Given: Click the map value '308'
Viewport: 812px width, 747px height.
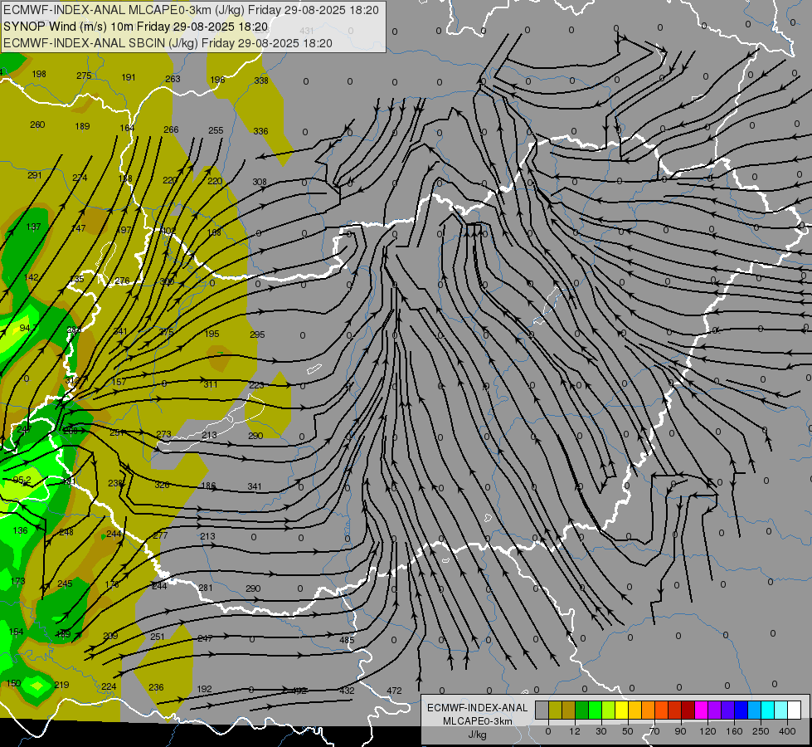Looking at the screenshot, I should [260, 182].
